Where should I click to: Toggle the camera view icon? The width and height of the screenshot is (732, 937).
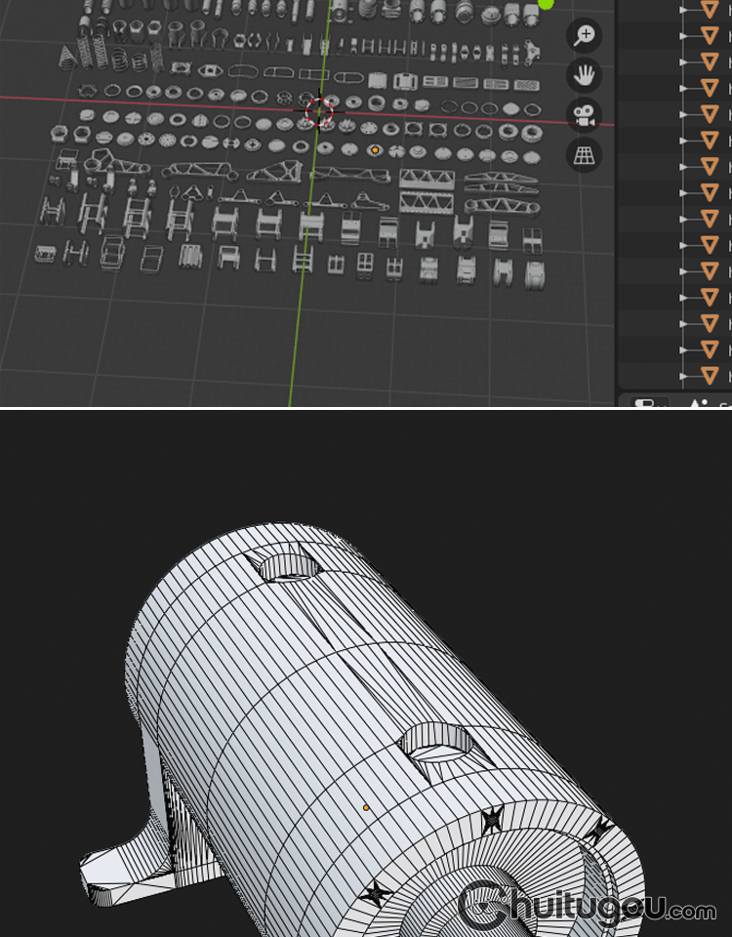click(x=584, y=115)
